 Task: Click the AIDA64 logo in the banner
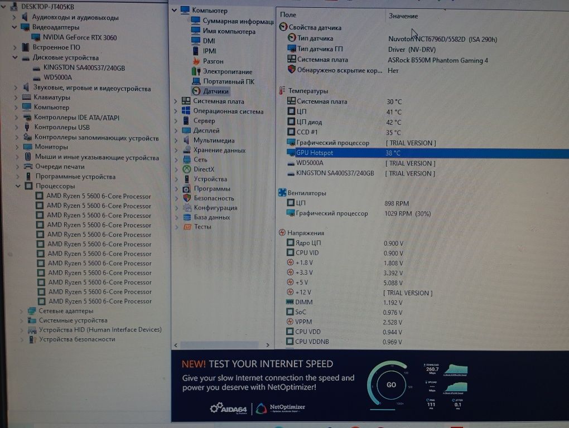(229, 408)
